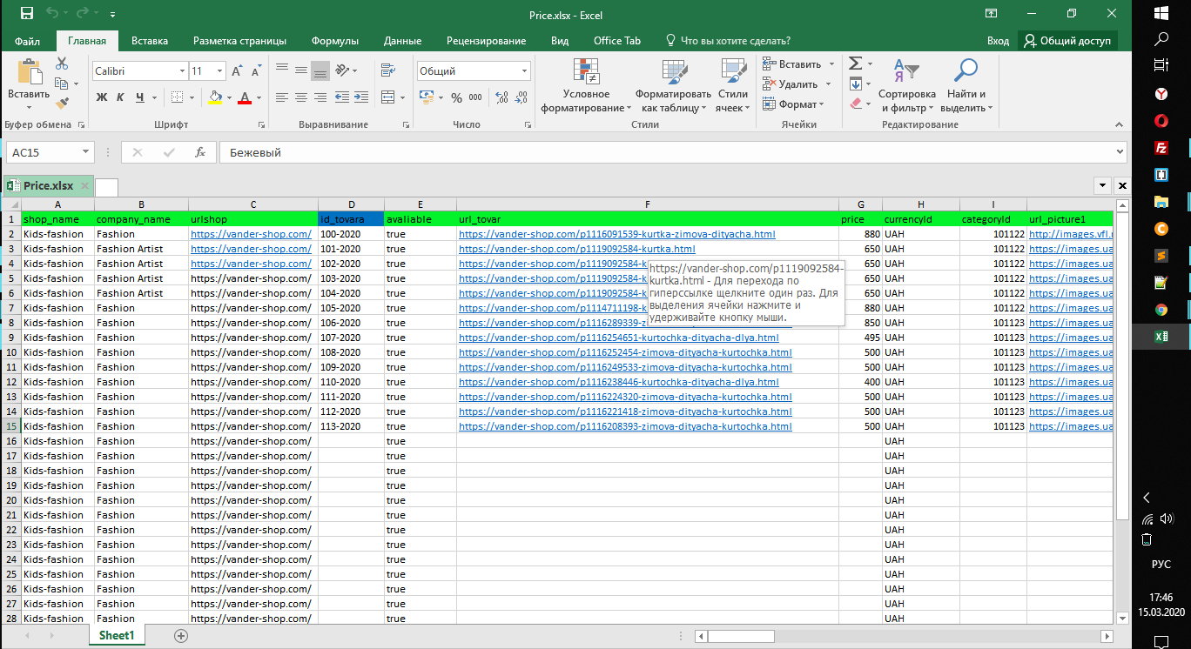The image size is (1191, 649).
Task: Increase decimal places
Action: pyautogui.click(x=501, y=98)
